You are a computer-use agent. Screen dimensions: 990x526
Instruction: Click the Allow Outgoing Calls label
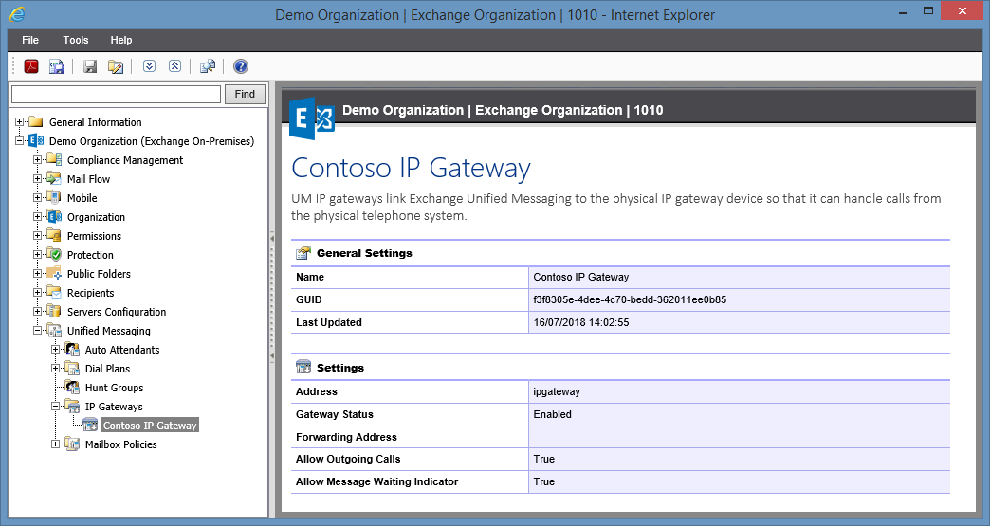pyautogui.click(x=348, y=459)
